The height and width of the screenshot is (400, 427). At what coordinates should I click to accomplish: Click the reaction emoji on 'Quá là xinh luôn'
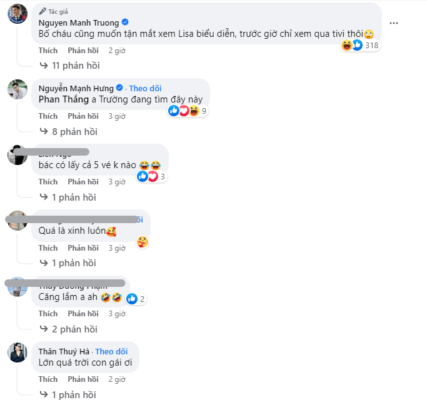click(x=143, y=242)
